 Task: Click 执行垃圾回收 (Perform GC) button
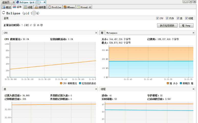tap(167, 25)
